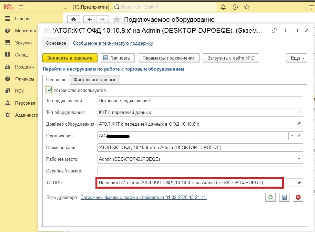Click the 1C logo icon
Image resolution: width=315 pixels, height=232 pixels.
tap(8, 7)
